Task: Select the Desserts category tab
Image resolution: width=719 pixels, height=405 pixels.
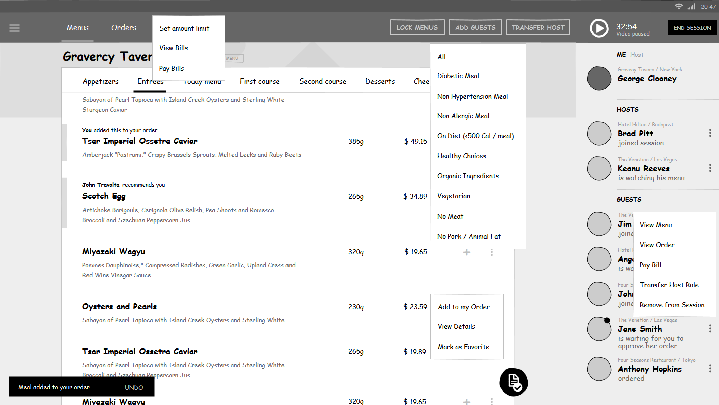Action: [380, 81]
